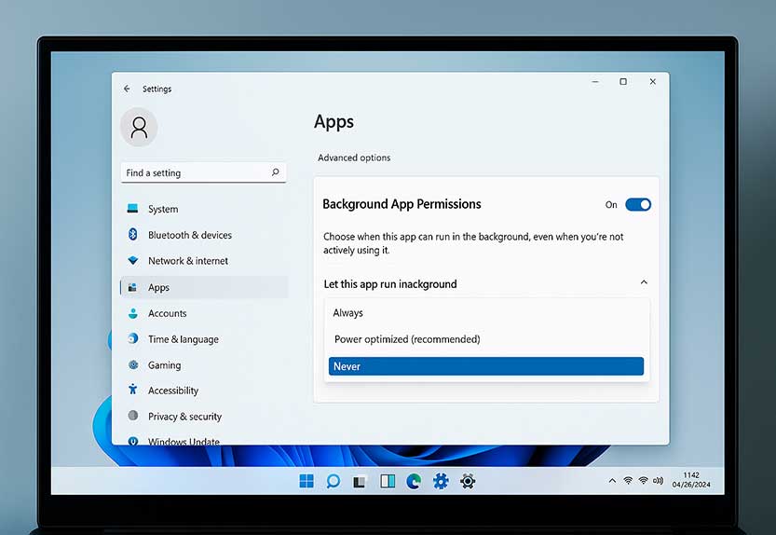Screen dimensions: 776x535
Task: Go back with the Settings back arrow
Action: [128, 89]
